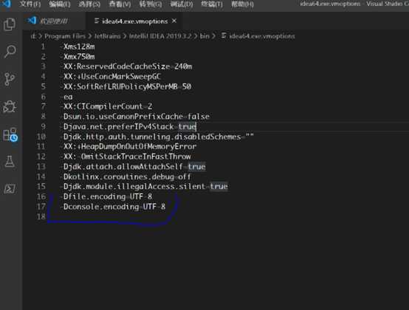Image resolution: width=409 pixels, height=310 pixels.
Task: Click line number 18 in the gutter
Action: pyautogui.click(x=41, y=216)
